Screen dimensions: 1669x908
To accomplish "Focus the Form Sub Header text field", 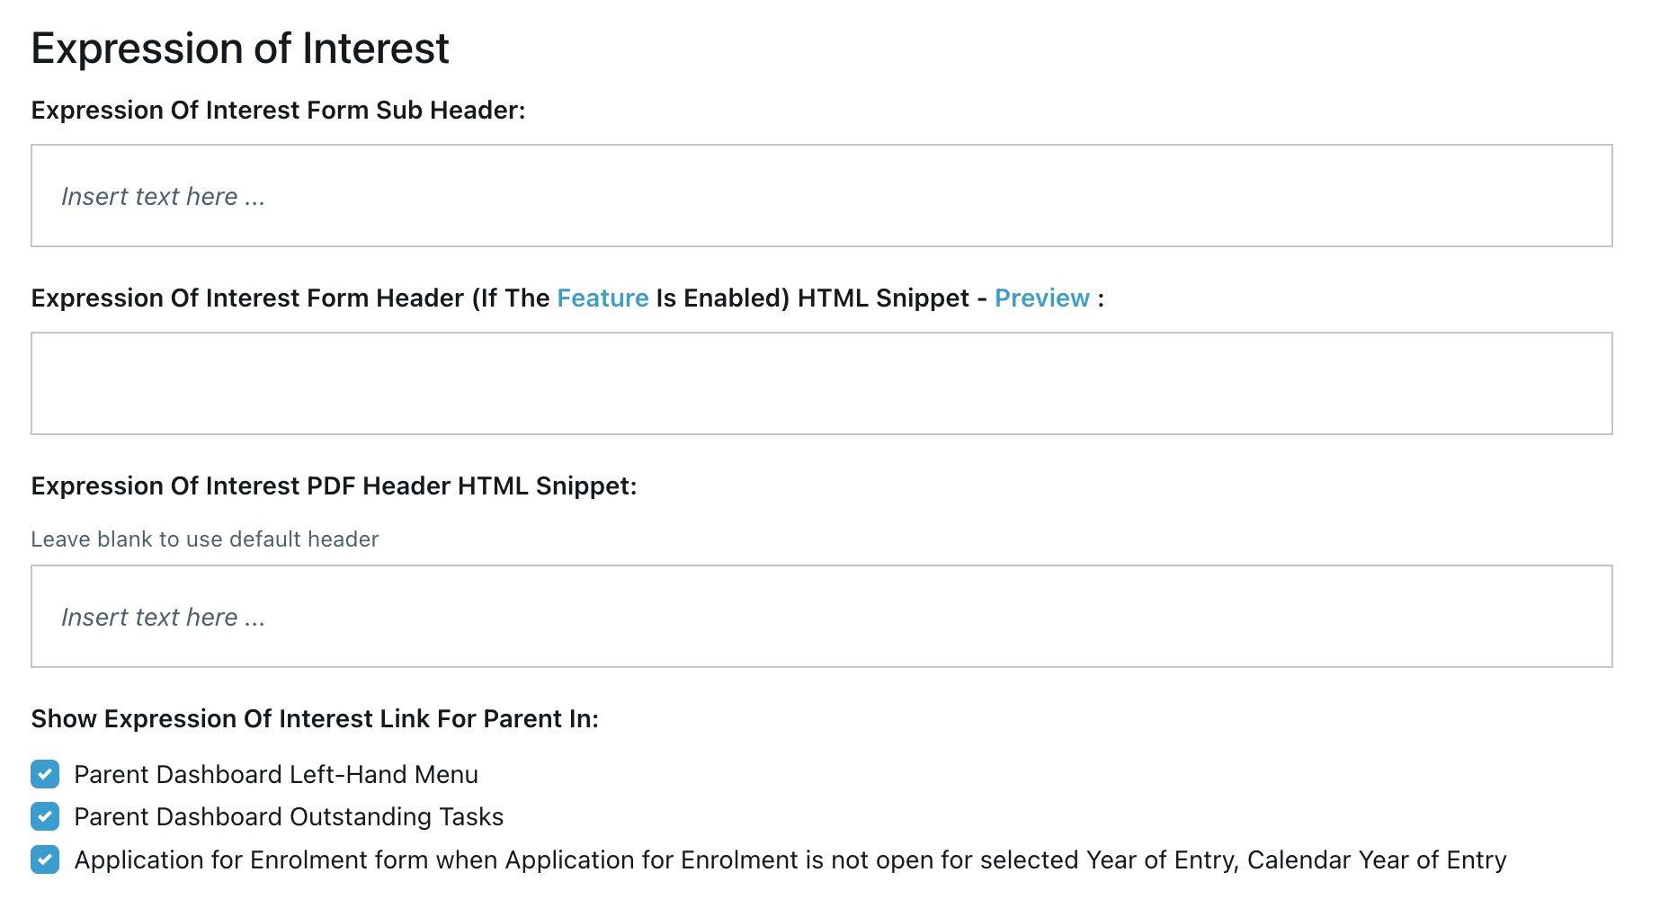I will (x=821, y=196).
